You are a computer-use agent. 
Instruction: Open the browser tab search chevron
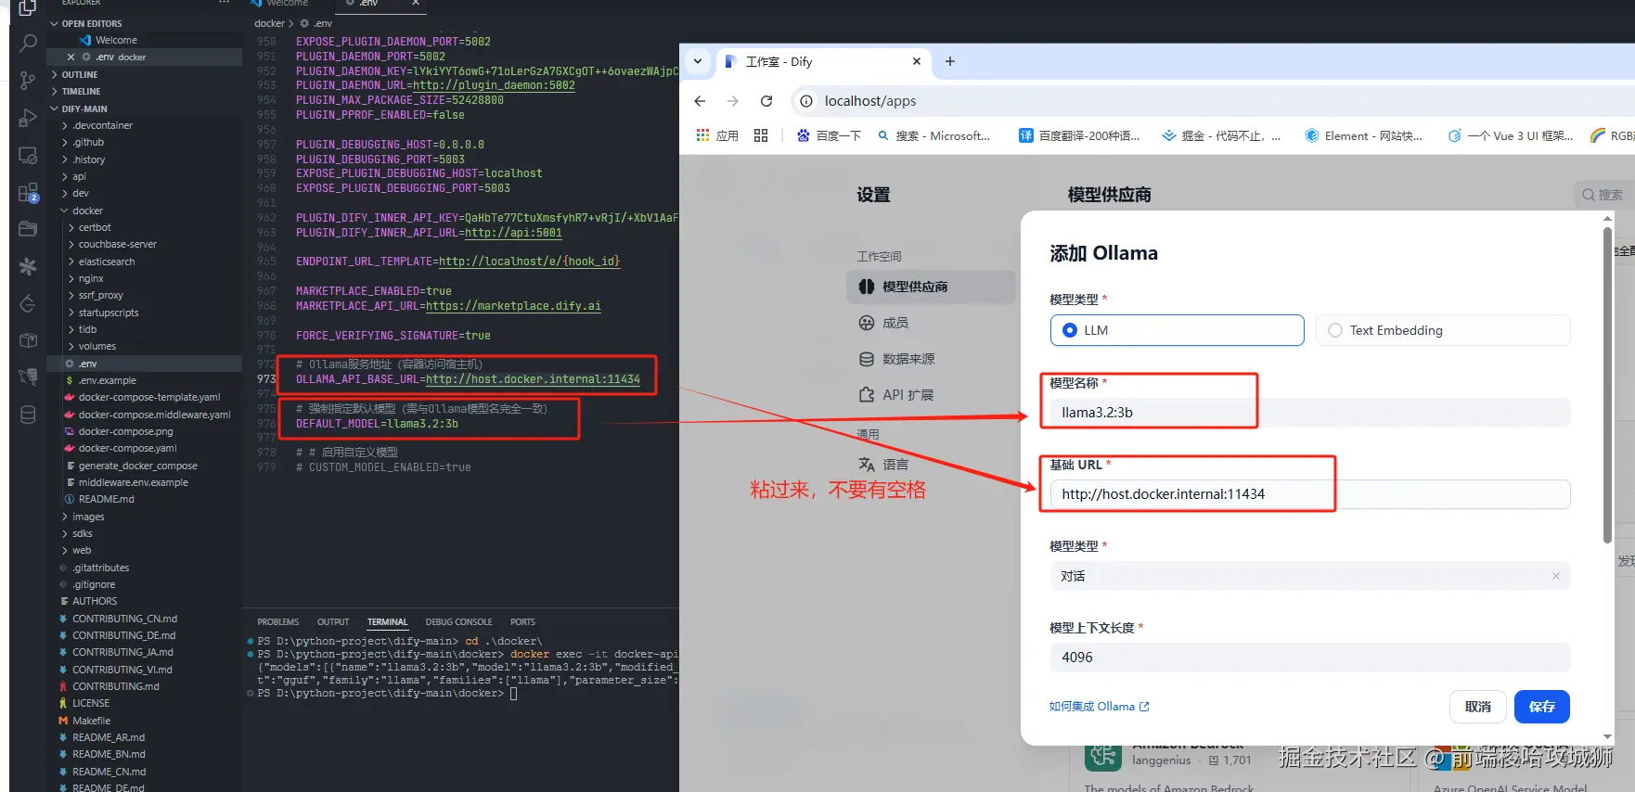698,61
